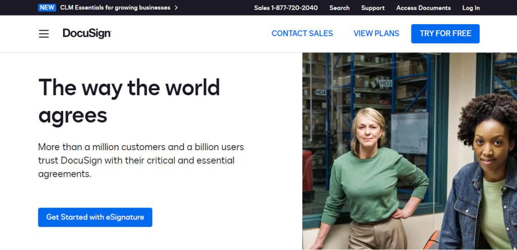The height and width of the screenshot is (250, 517).
Task: Click the NEW badge in top banner
Action: click(x=47, y=8)
